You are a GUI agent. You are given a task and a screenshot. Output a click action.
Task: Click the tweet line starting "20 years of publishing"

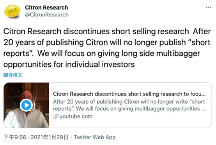coord(107,42)
